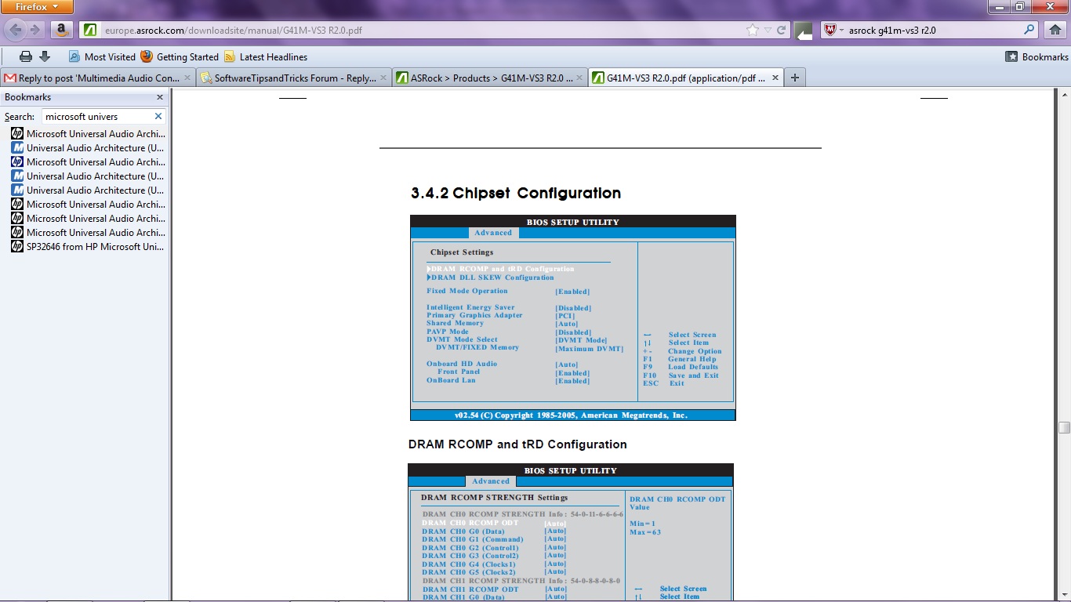The height and width of the screenshot is (602, 1071).
Task: Click the 'Shared Memory' setting text
Action: [455, 323]
